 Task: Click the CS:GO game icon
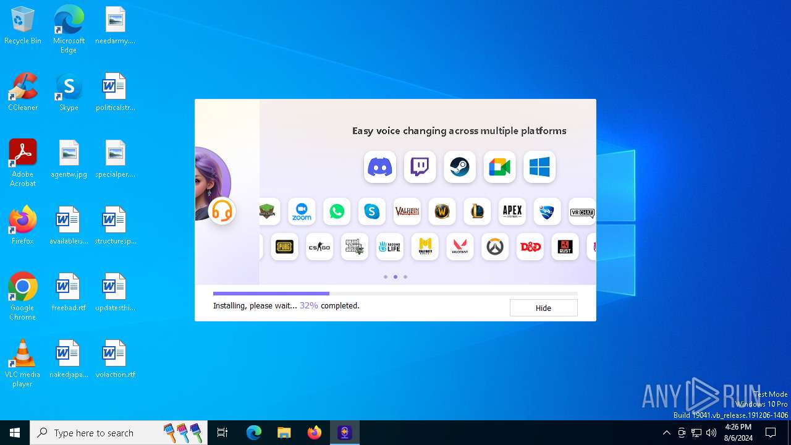click(319, 247)
